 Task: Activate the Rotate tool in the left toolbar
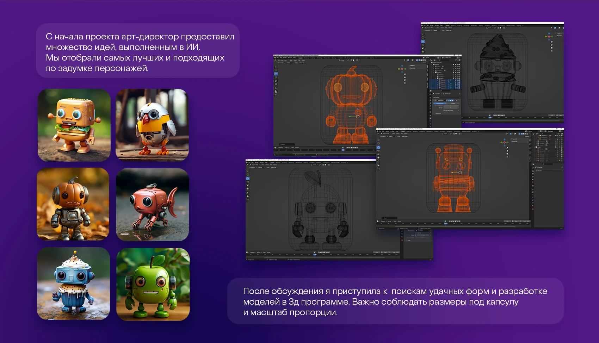[x=276, y=77]
